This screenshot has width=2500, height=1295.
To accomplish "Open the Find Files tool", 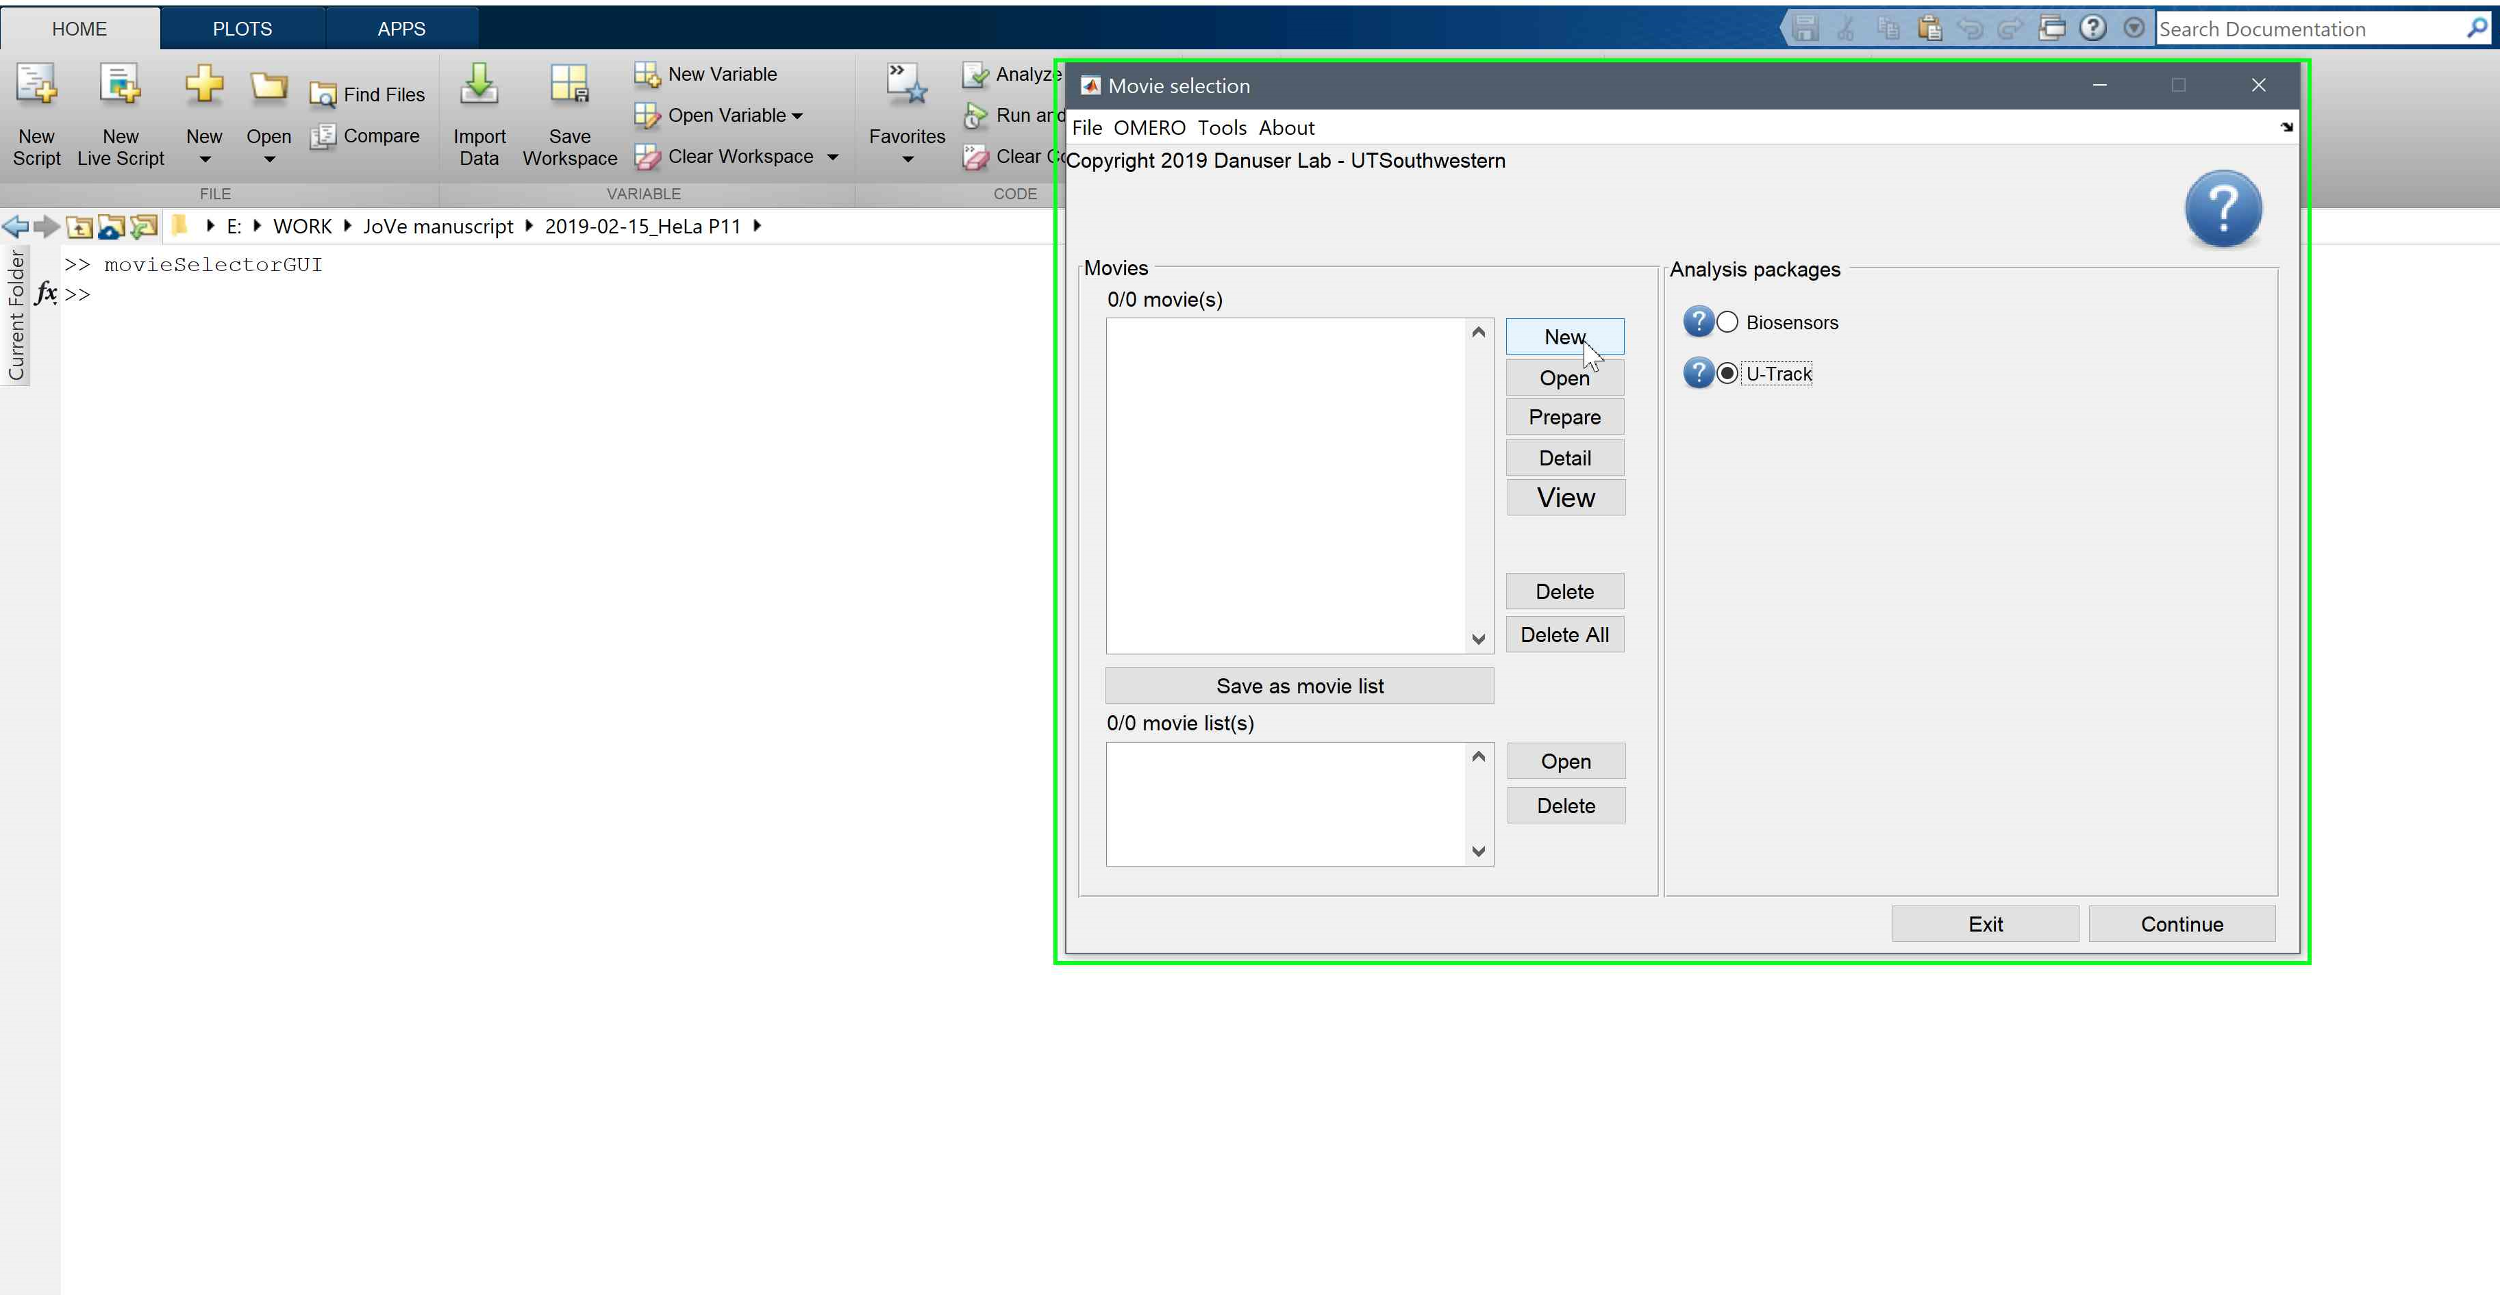I will [x=368, y=95].
